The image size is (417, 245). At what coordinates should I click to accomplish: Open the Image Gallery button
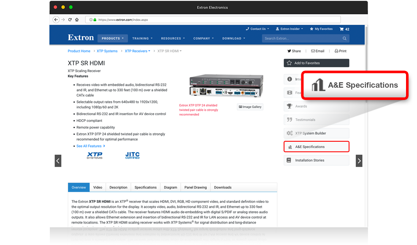click(x=250, y=107)
